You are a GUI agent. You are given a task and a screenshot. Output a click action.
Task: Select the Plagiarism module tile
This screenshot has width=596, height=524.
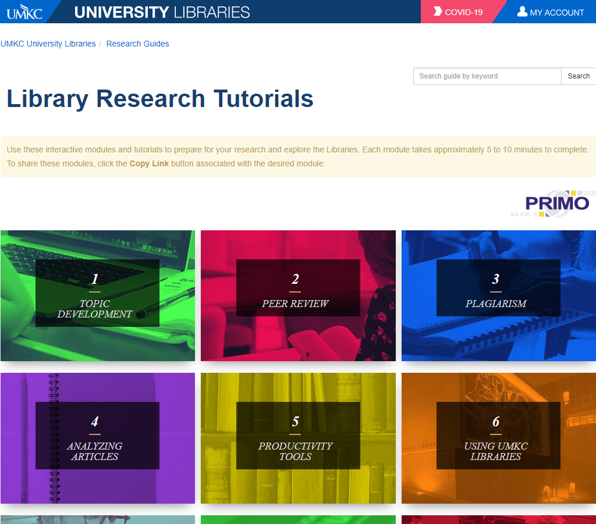coord(498,295)
